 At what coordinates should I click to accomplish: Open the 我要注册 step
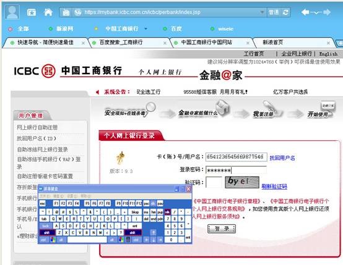coord(267,110)
